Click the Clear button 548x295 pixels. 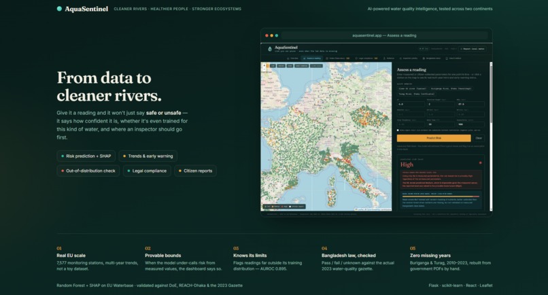[x=479, y=138]
